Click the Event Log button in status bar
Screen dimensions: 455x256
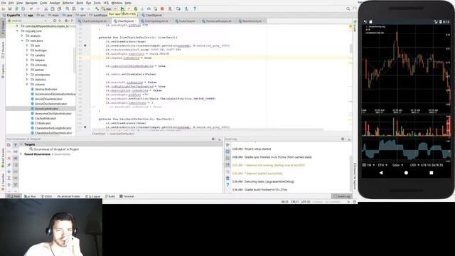pyautogui.click(x=342, y=196)
